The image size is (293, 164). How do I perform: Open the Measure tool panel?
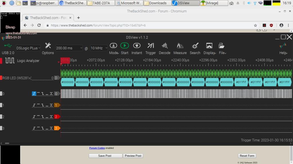pyautogui.click(x=180, y=46)
